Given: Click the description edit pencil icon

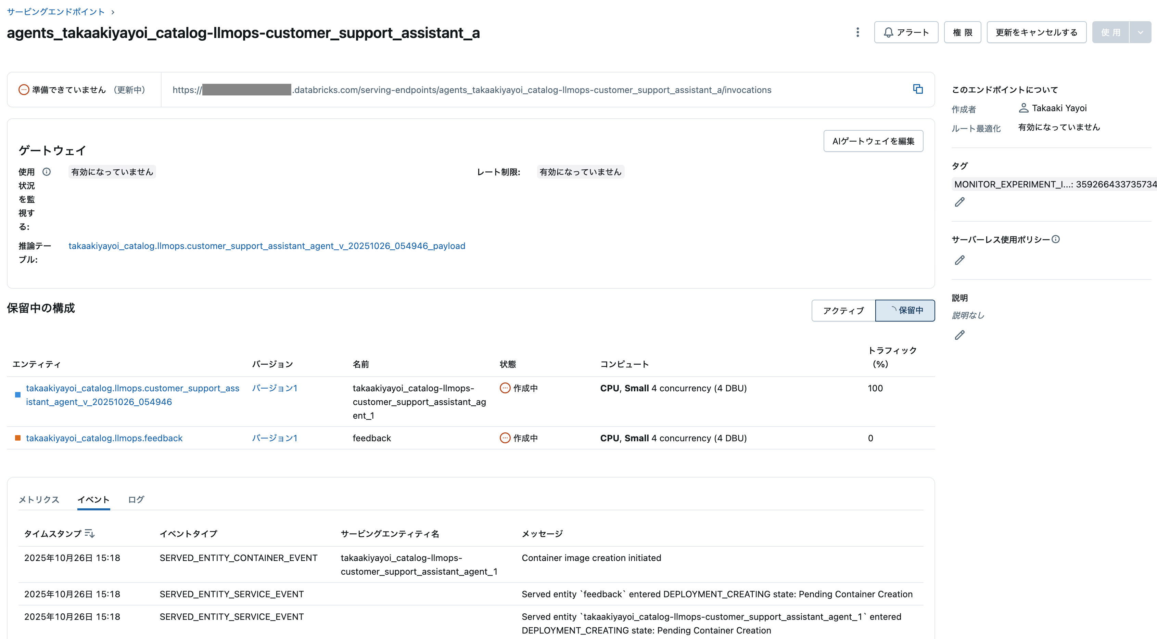Looking at the screenshot, I should (x=959, y=335).
